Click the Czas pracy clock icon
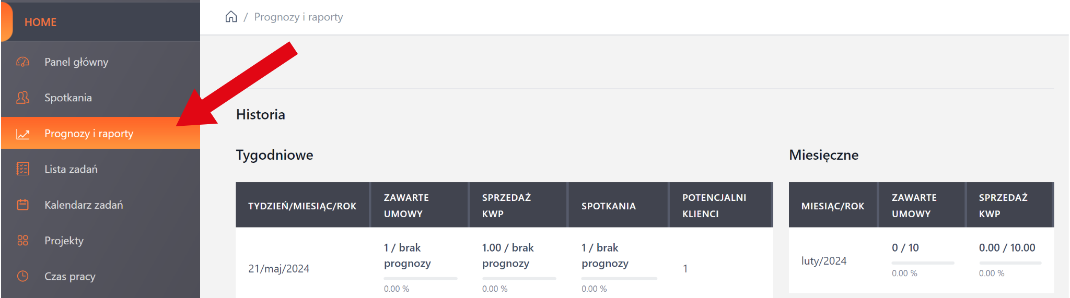Viewport: 1070px width, 298px height. (x=22, y=276)
